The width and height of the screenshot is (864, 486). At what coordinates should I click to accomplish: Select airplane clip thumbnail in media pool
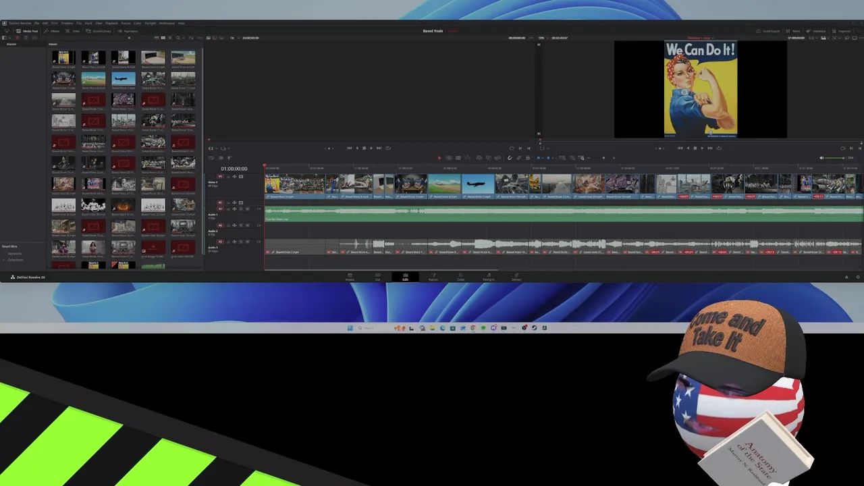pos(123,80)
